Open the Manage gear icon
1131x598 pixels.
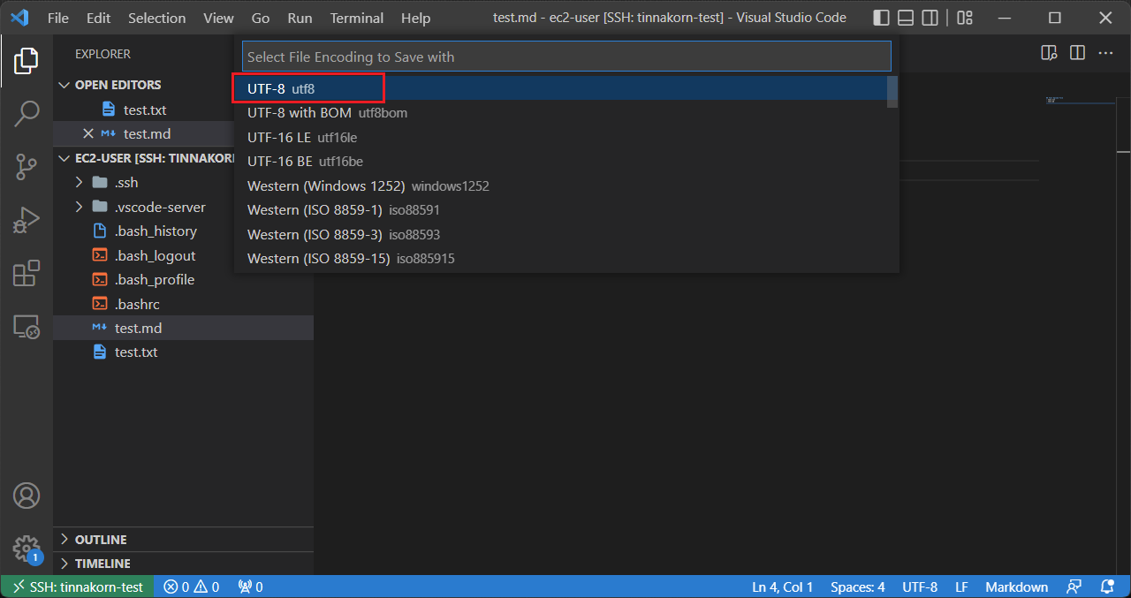click(x=27, y=548)
